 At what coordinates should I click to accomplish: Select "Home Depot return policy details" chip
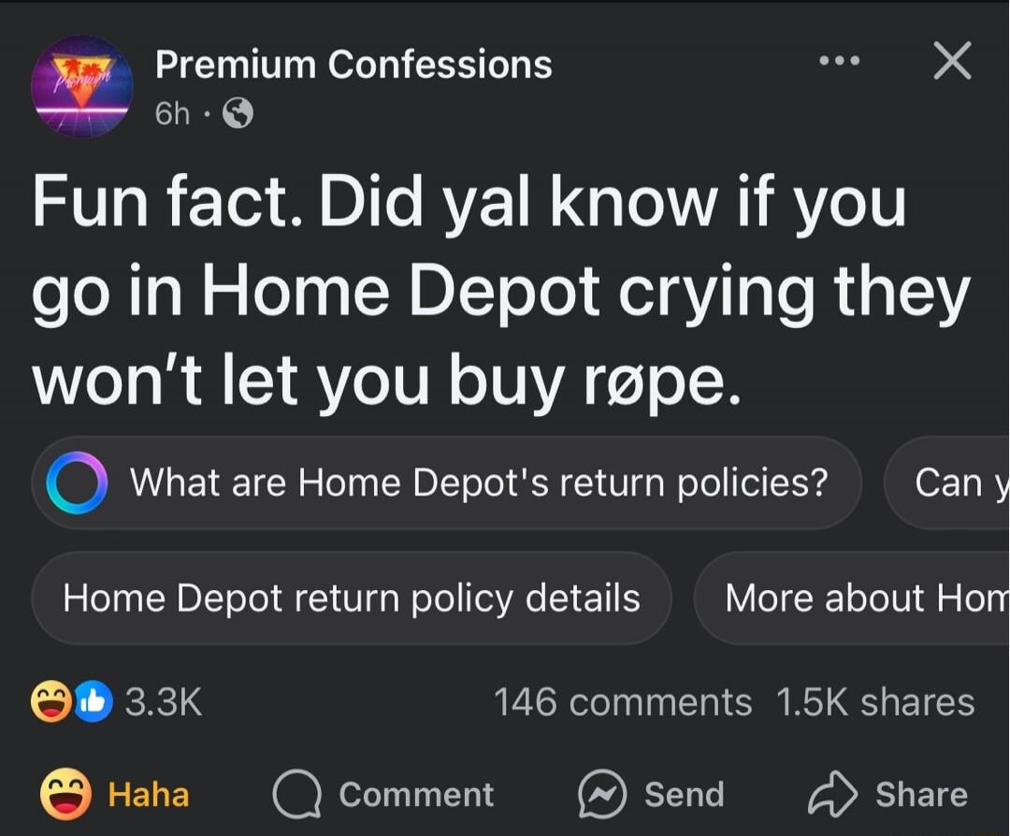coord(352,598)
